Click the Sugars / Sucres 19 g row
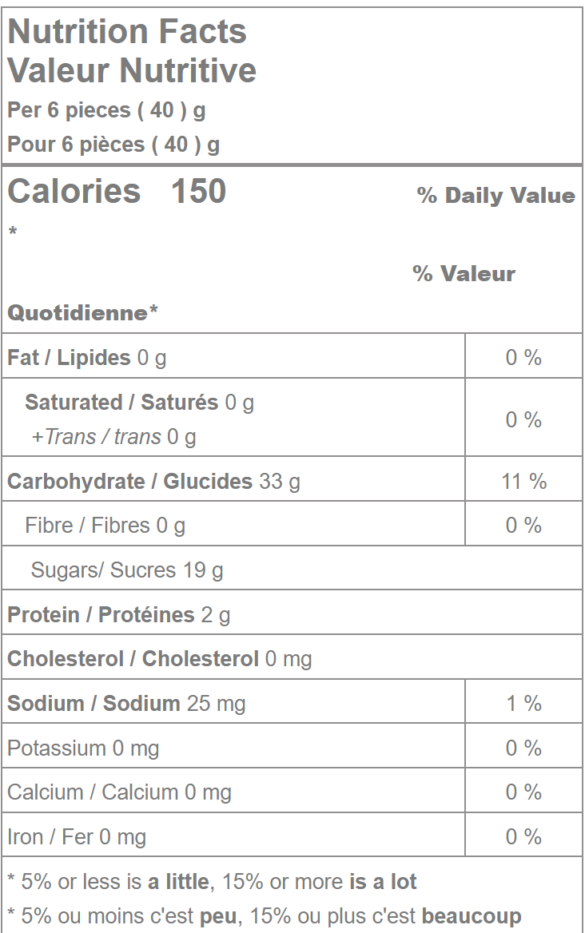Image resolution: width=585 pixels, height=933 pixels. 127,570
